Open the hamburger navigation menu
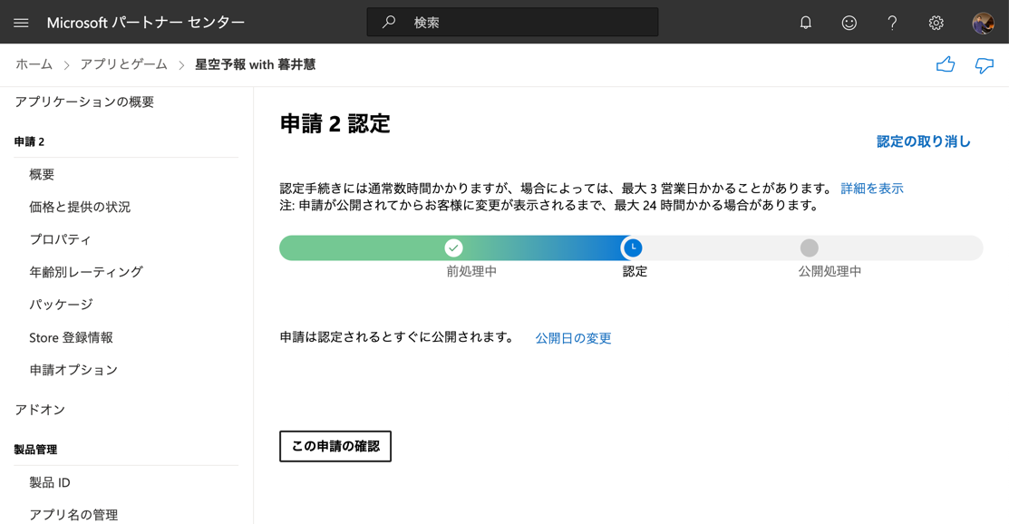Viewport: 1009px width, 524px height. click(21, 23)
